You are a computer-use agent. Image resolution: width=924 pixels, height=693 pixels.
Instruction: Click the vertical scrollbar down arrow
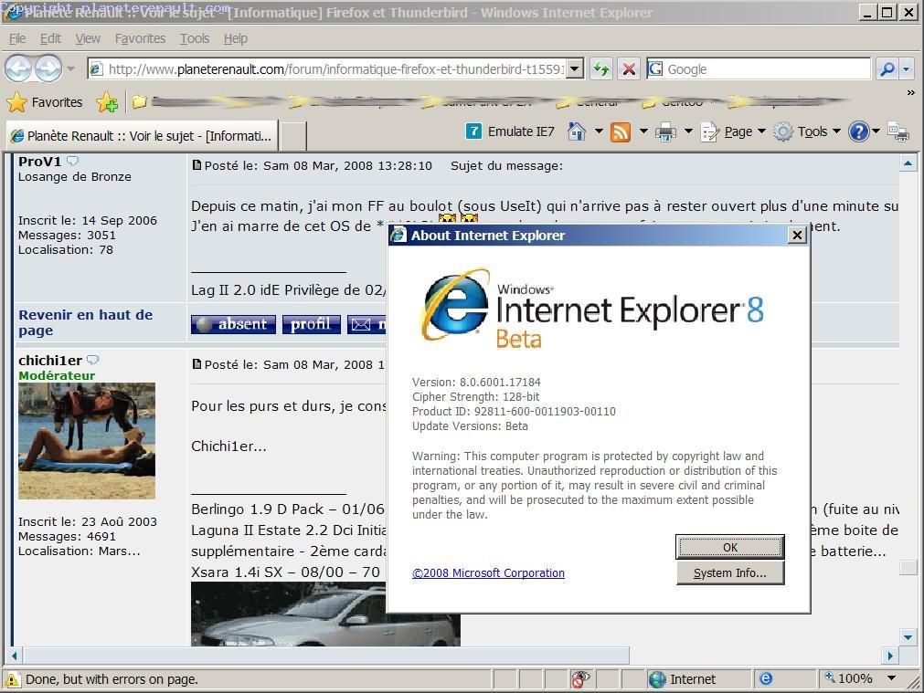(908, 637)
